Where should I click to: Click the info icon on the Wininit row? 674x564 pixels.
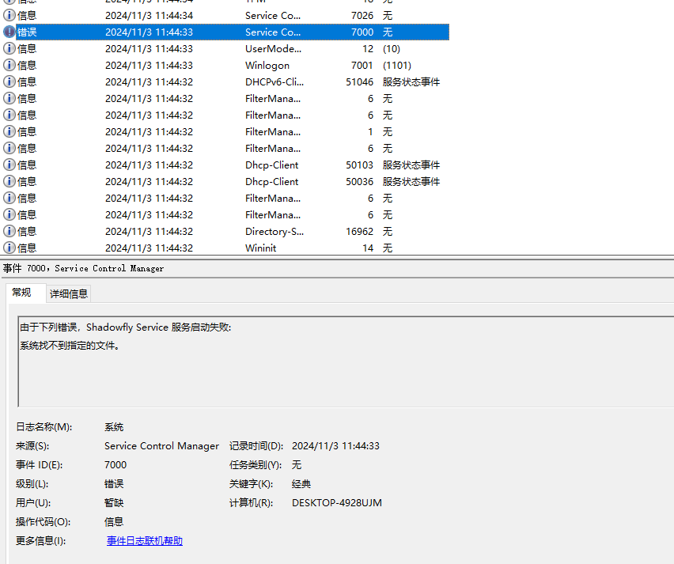click(9, 248)
